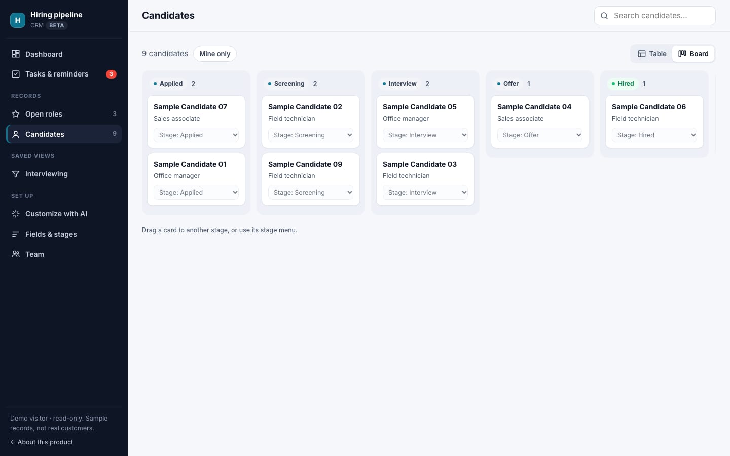Click the Fields & stages lines icon

[x=16, y=234]
